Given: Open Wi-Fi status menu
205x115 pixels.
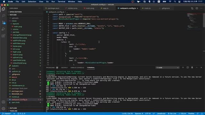Looking at the screenshot, I should (x=170, y=2).
